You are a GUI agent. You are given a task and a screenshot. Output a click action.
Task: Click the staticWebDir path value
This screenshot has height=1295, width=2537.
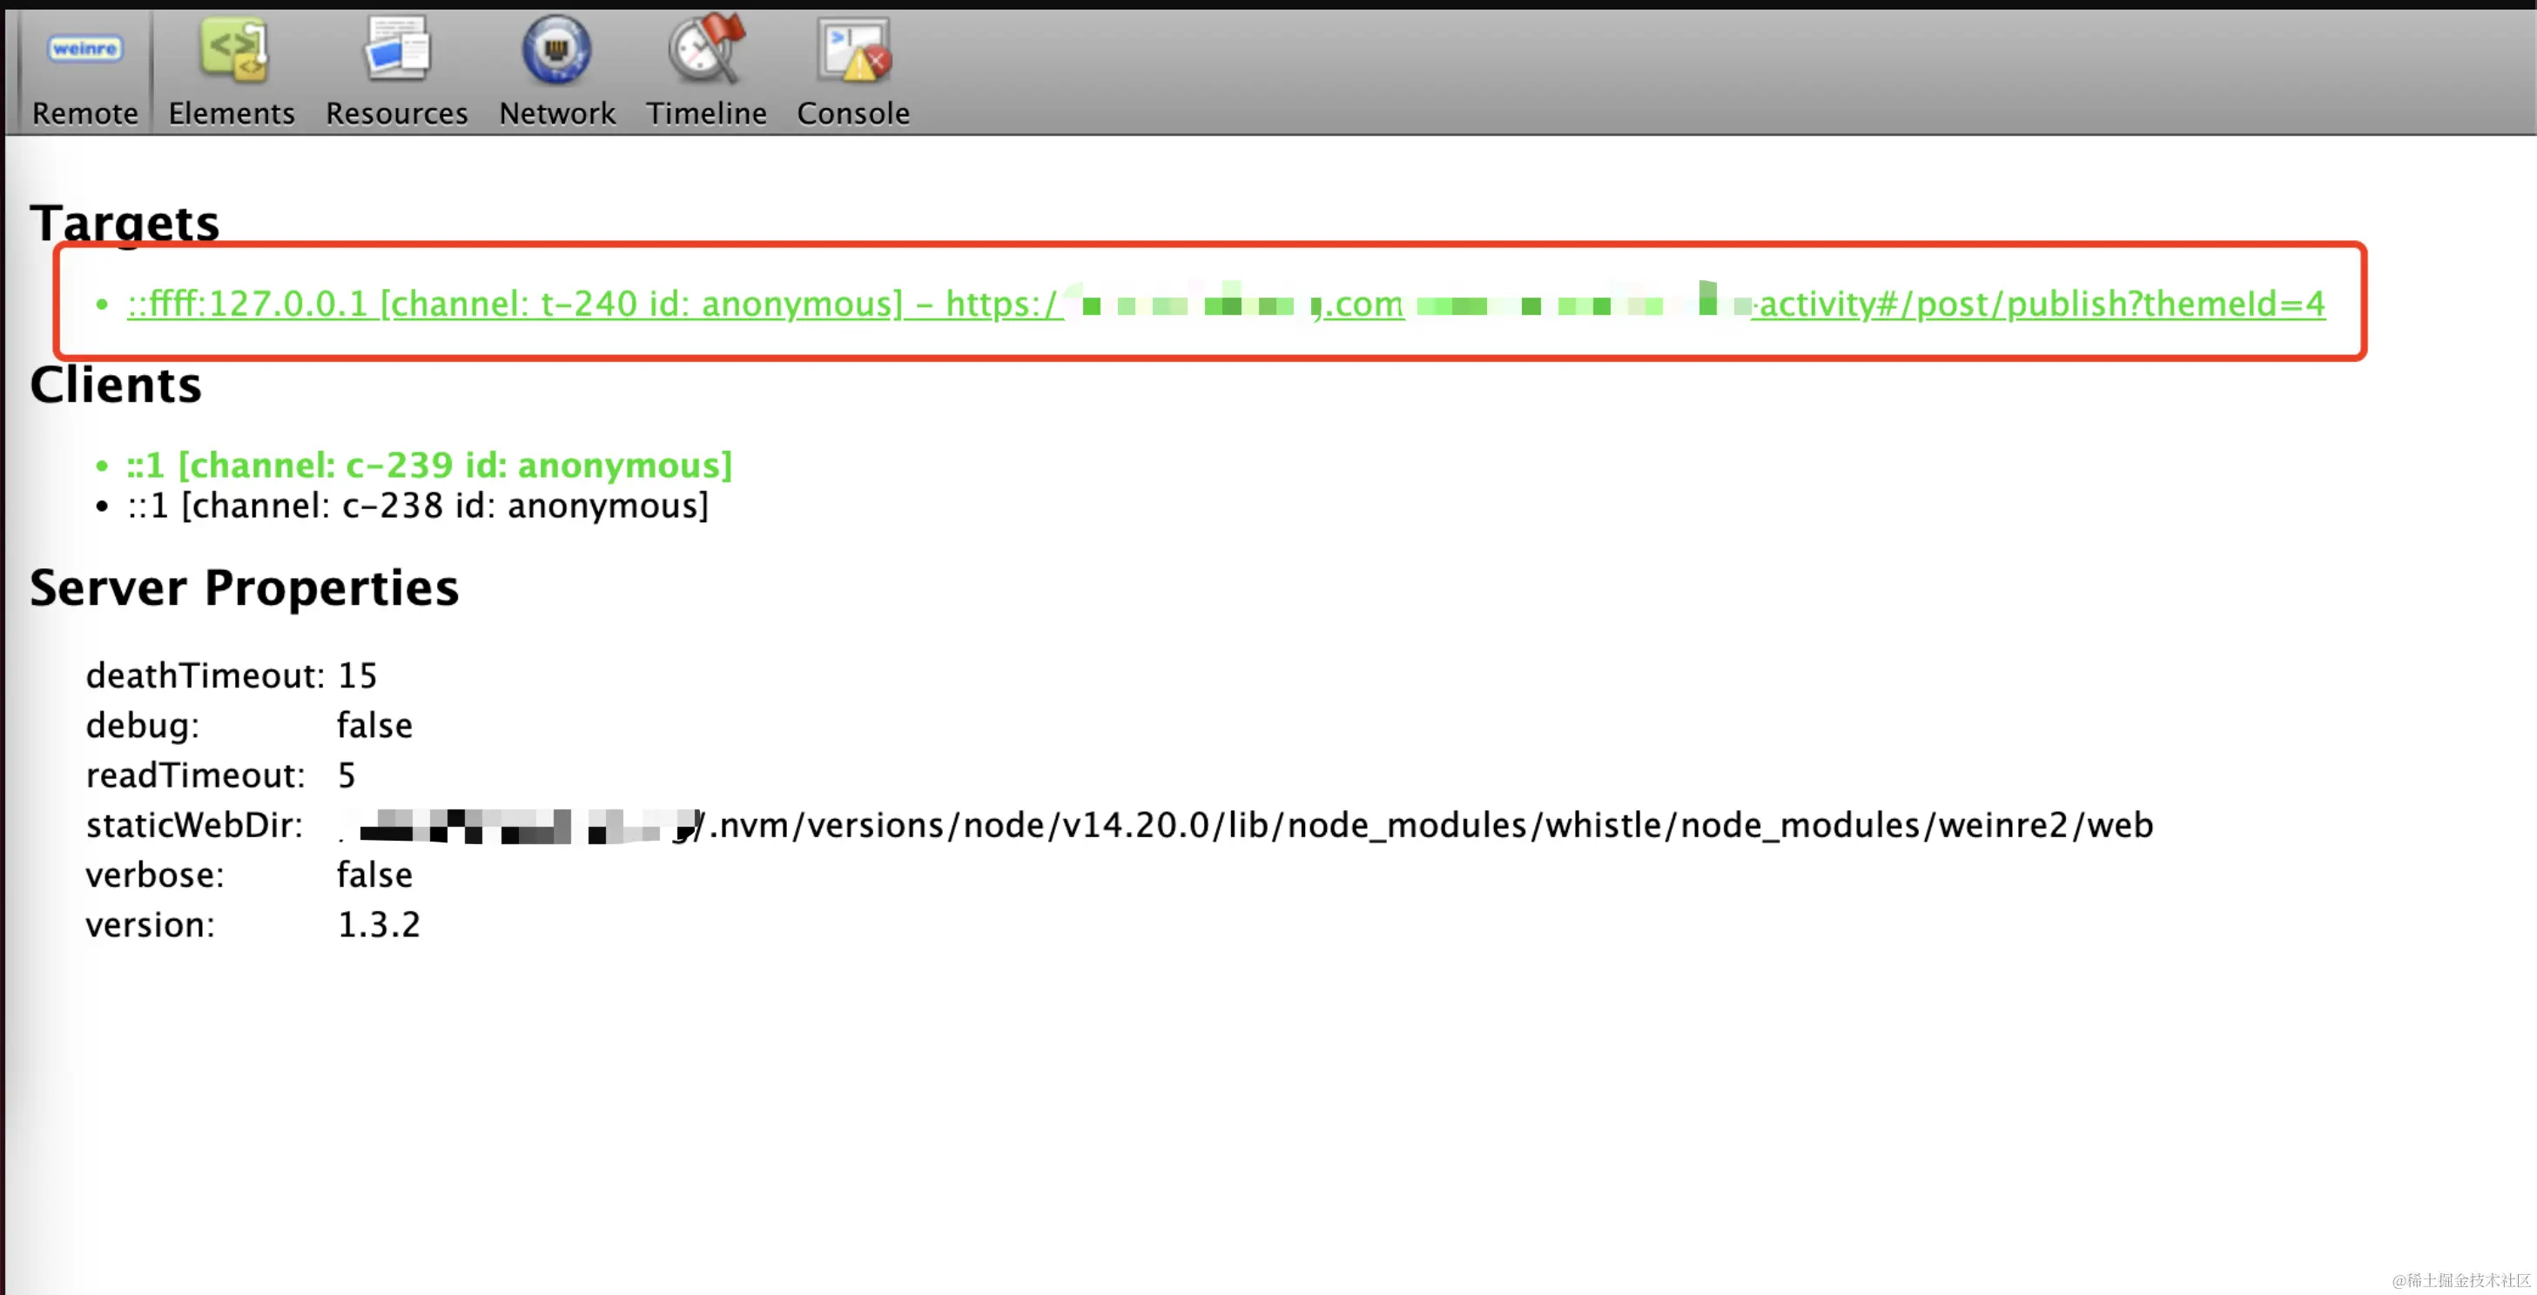(x=1428, y=825)
